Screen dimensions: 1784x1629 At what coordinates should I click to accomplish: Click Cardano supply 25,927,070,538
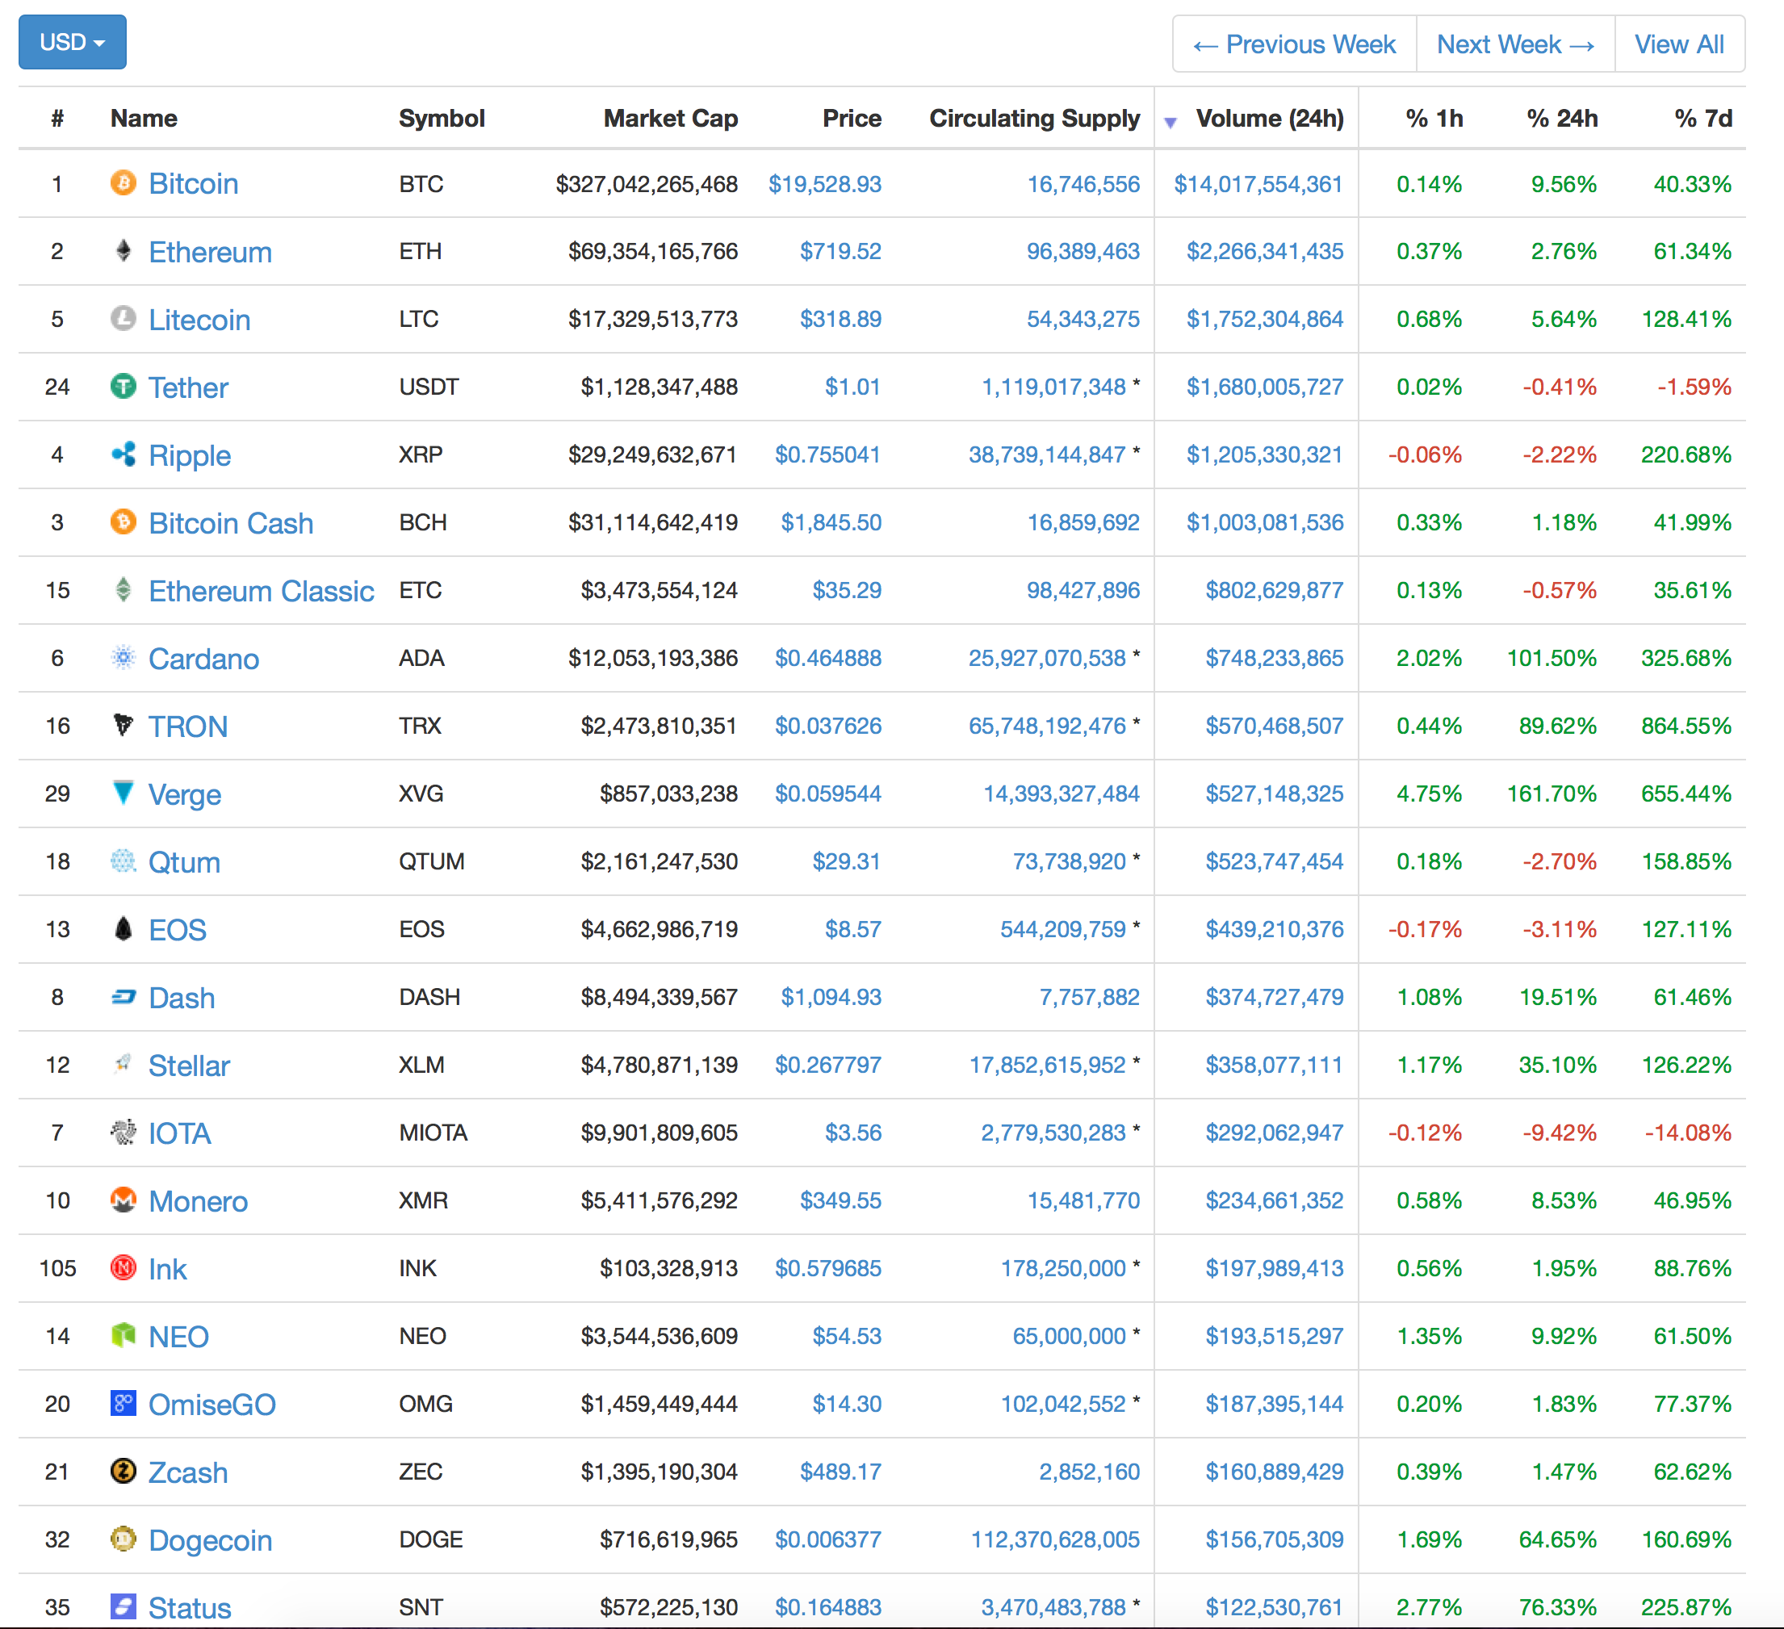(1047, 657)
